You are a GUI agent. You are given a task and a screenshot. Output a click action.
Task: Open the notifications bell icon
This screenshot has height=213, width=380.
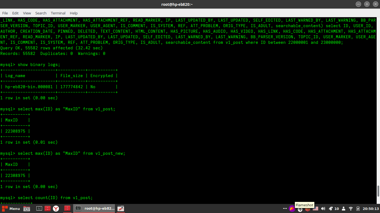pos(331,209)
